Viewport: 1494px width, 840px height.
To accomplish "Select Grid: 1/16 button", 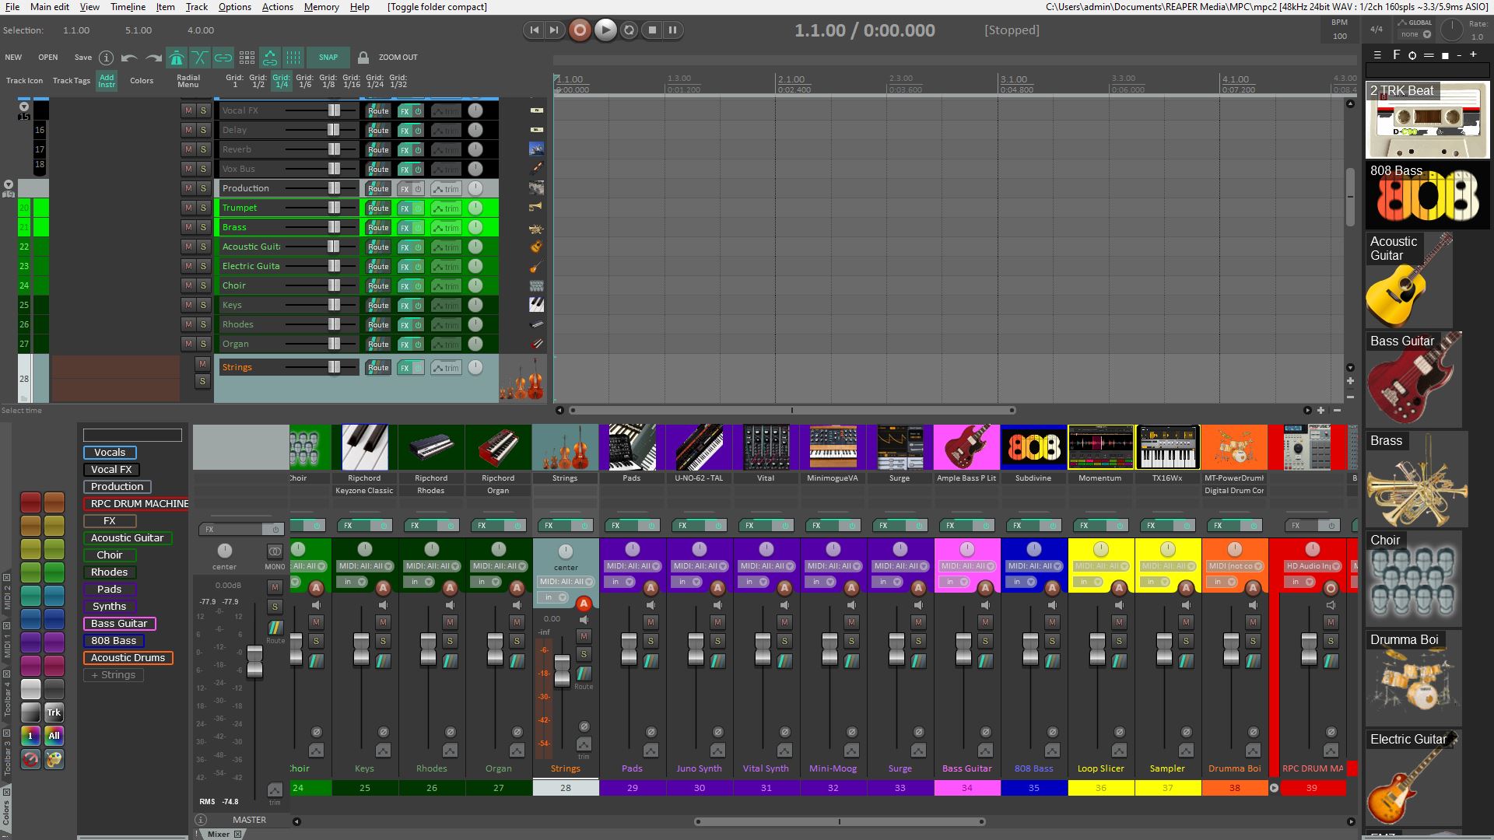I will [352, 81].
